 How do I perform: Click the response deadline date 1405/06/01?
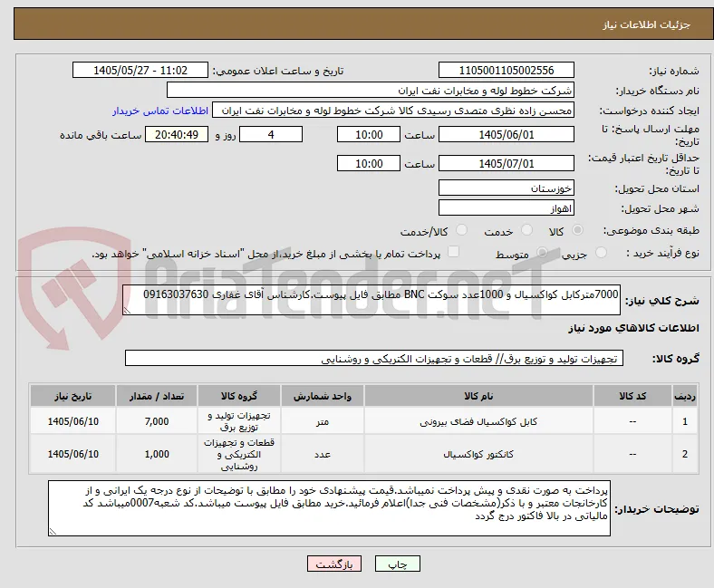506,134
